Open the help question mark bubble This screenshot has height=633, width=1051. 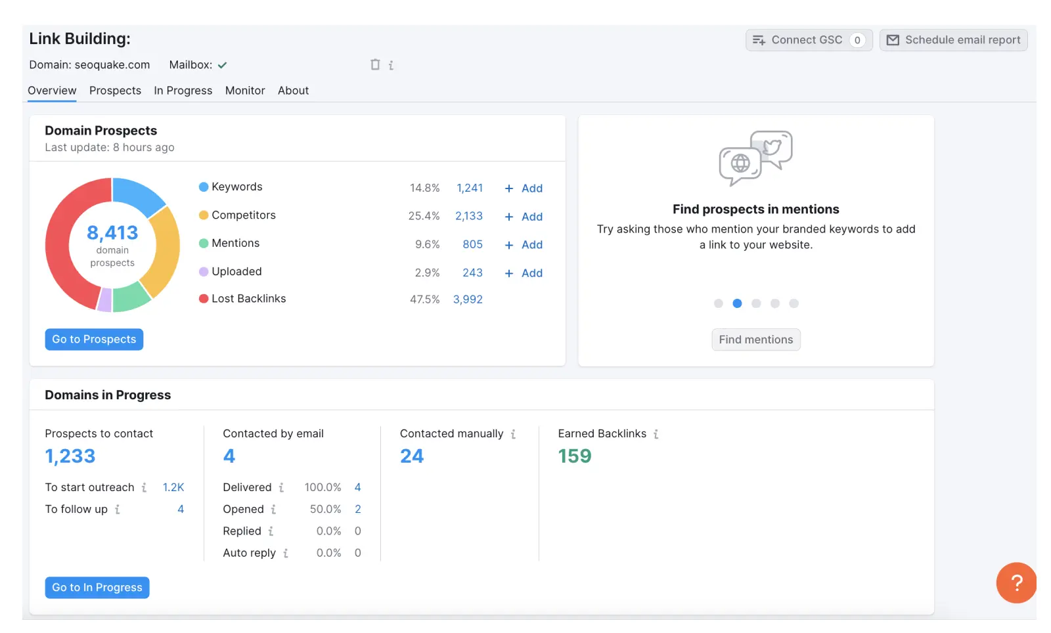tap(1016, 583)
